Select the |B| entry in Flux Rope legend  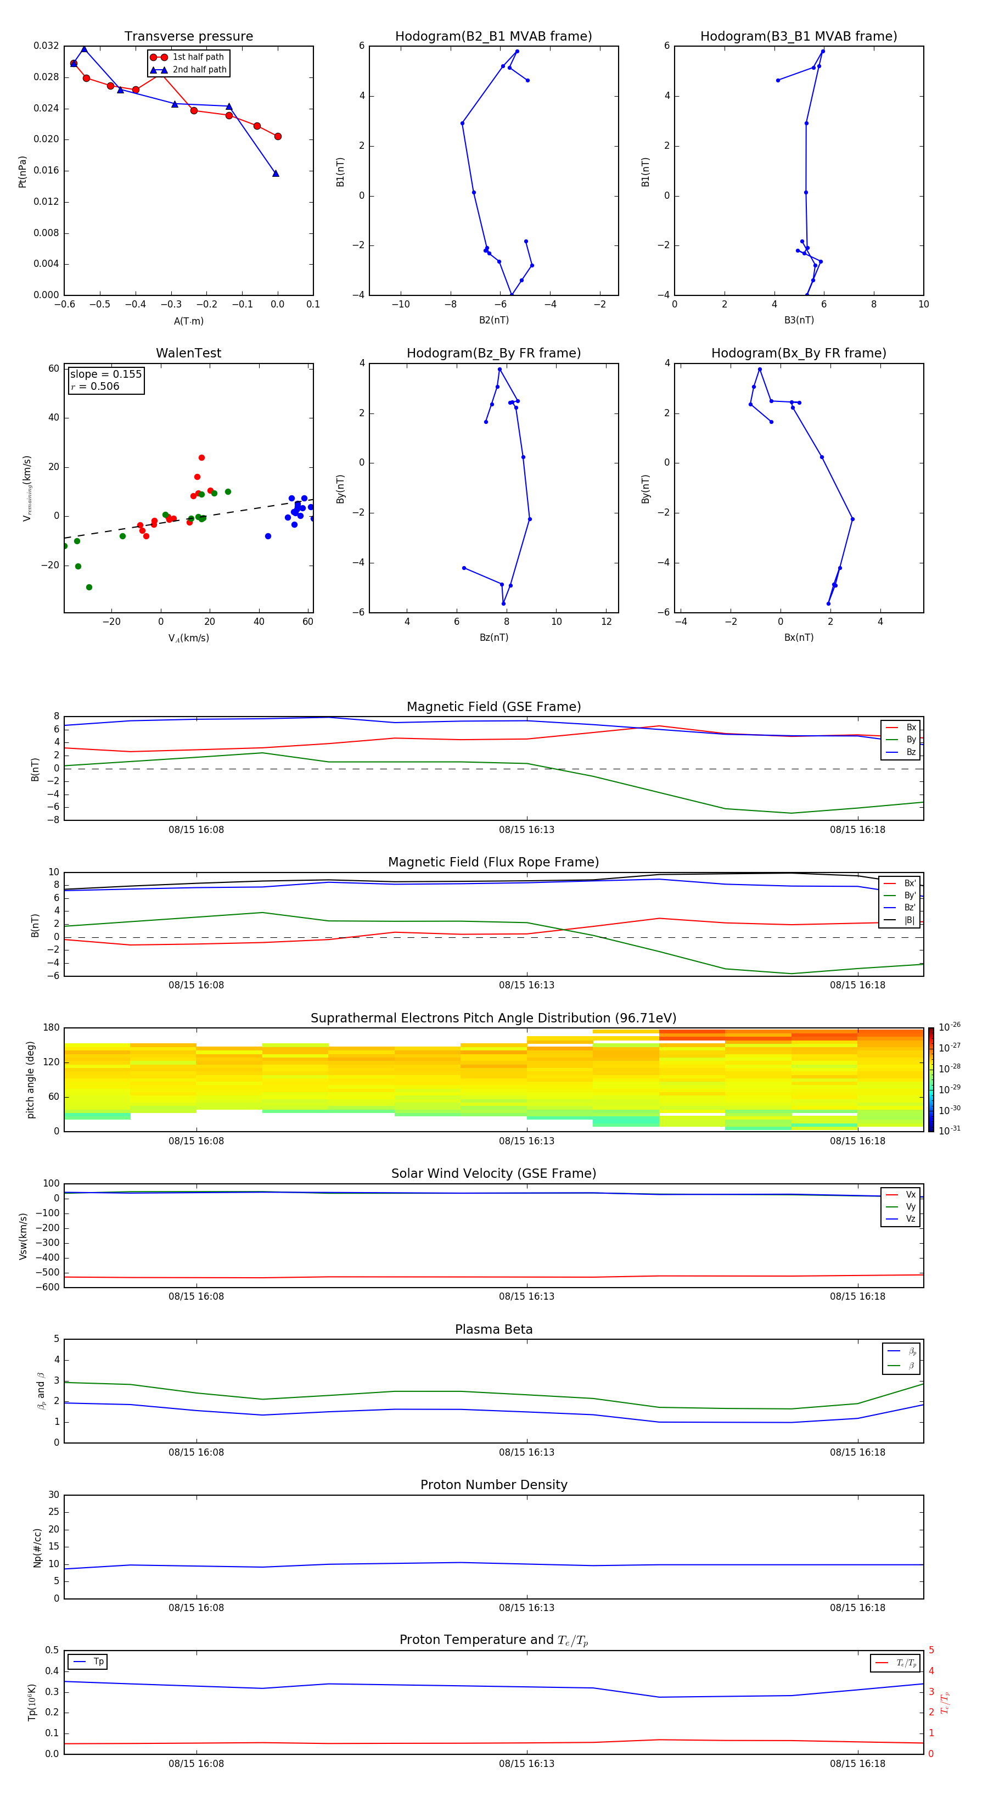tap(900, 921)
